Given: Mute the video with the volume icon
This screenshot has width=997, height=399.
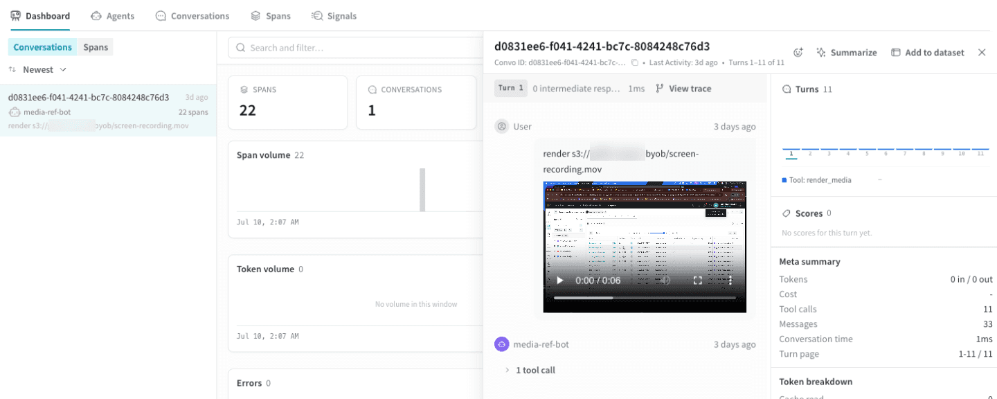Looking at the screenshot, I should [666, 281].
